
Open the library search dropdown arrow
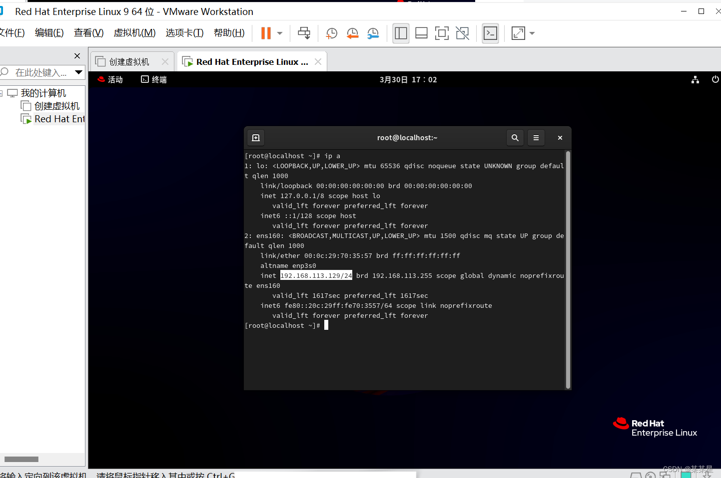(x=78, y=72)
